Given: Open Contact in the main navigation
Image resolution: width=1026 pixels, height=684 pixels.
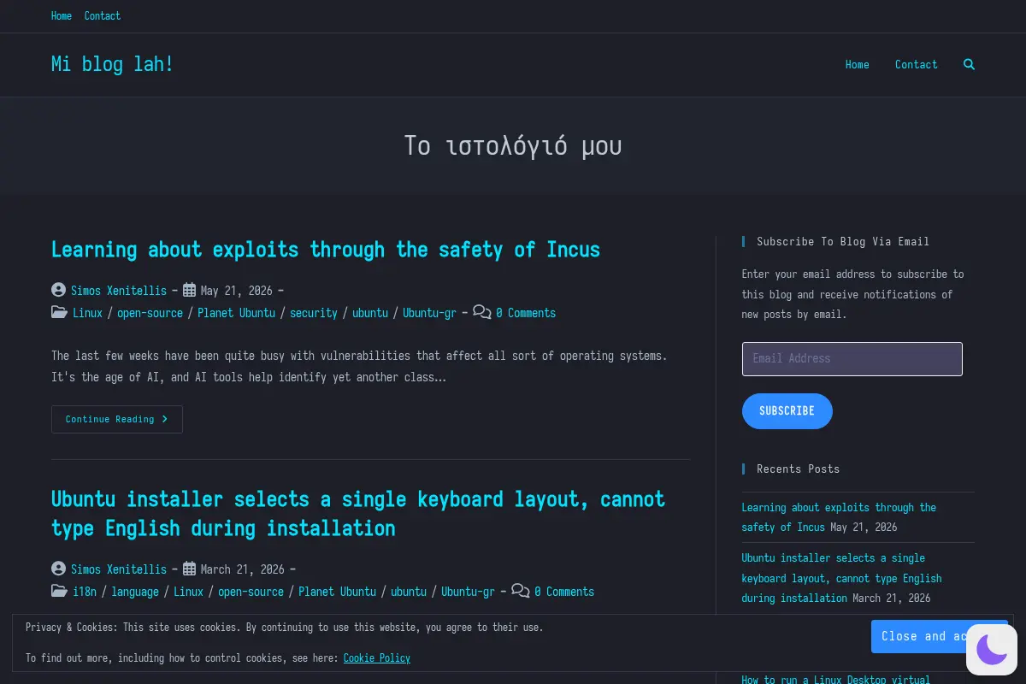Looking at the screenshot, I should tap(917, 64).
